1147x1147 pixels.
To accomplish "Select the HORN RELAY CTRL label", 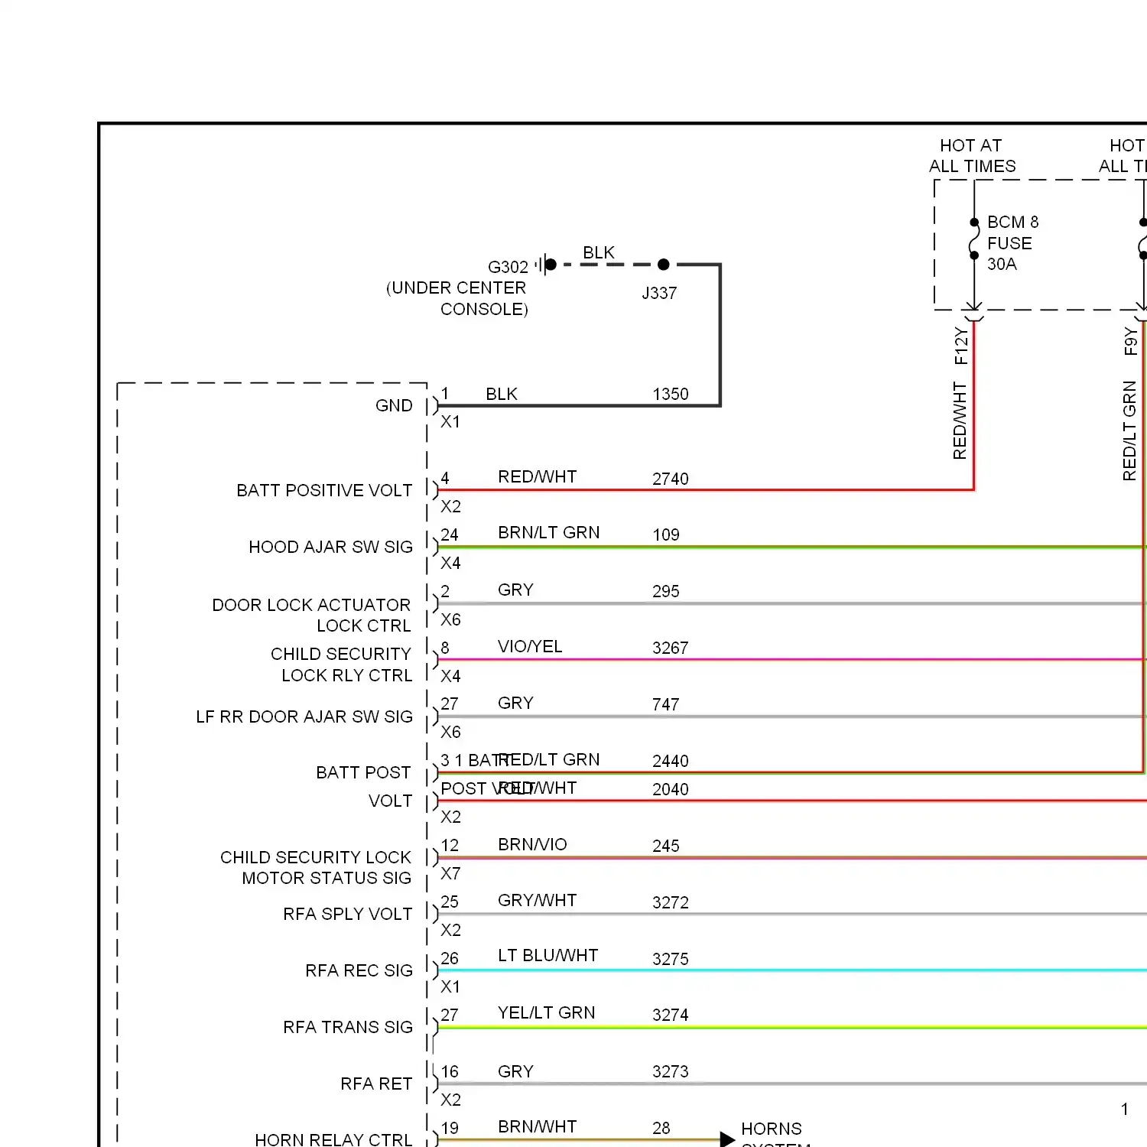I will tap(333, 1139).
